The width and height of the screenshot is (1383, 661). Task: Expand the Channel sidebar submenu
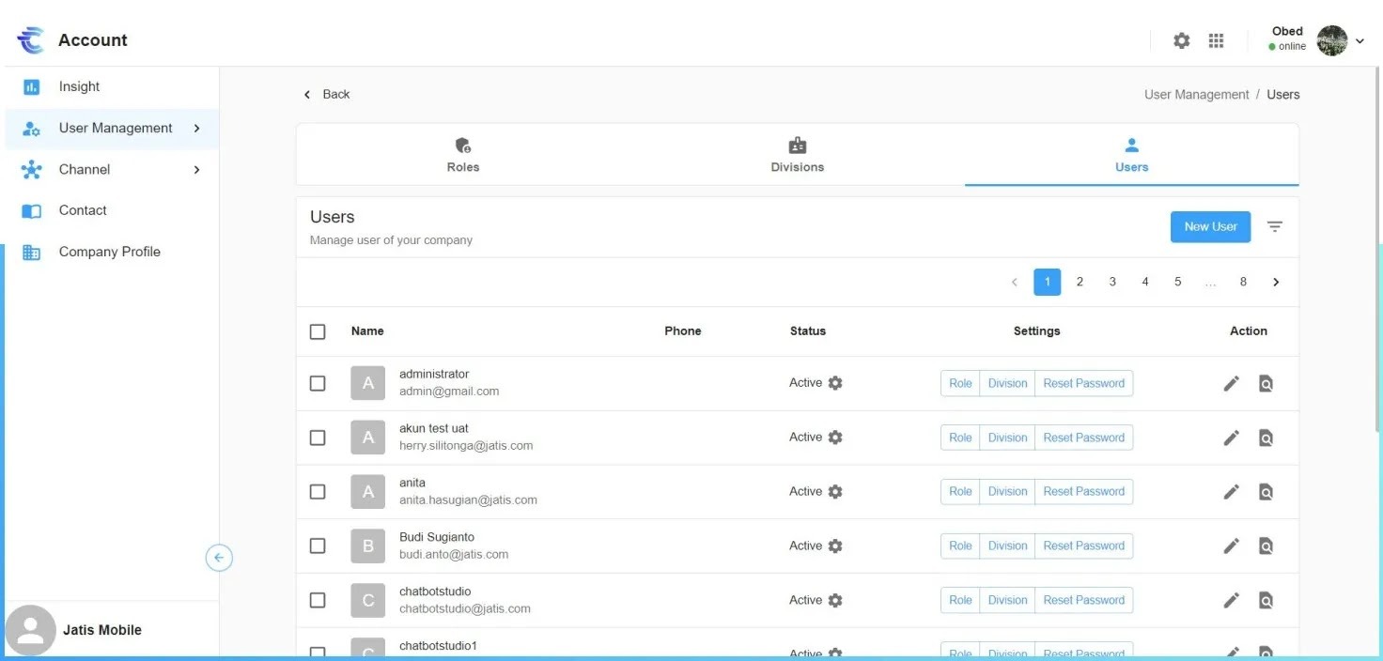point(196,170)
